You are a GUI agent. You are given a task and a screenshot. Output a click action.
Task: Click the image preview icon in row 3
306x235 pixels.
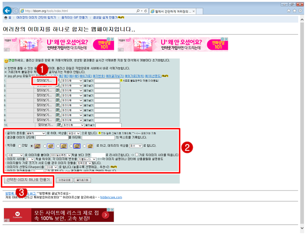tap(58, 90)
